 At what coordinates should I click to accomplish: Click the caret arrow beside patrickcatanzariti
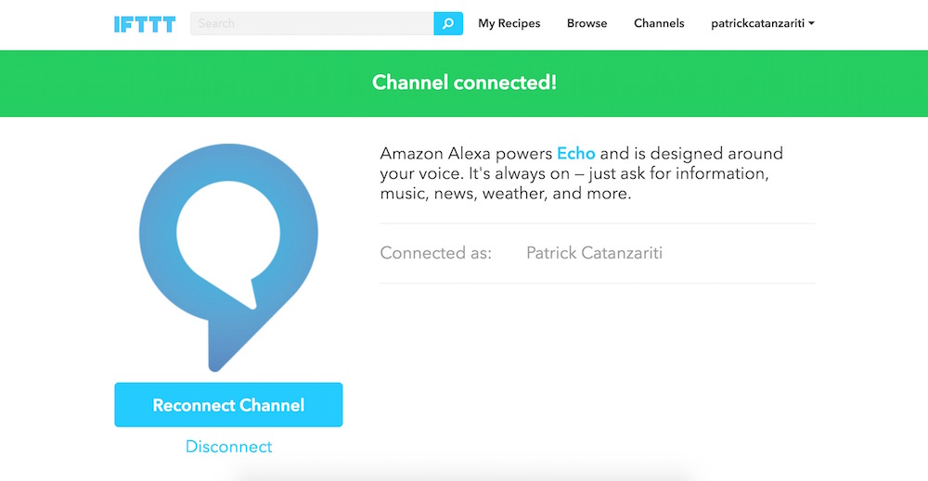(x=812, y=24)
